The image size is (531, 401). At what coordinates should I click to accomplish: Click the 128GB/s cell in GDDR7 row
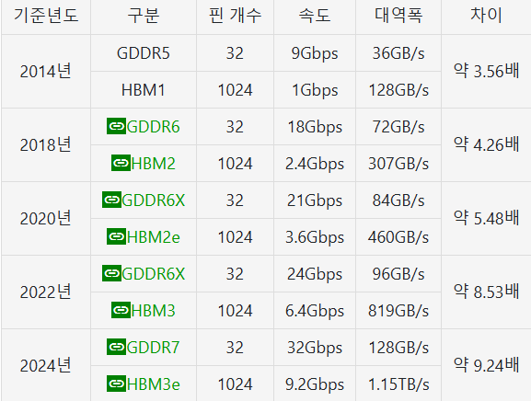398,347
